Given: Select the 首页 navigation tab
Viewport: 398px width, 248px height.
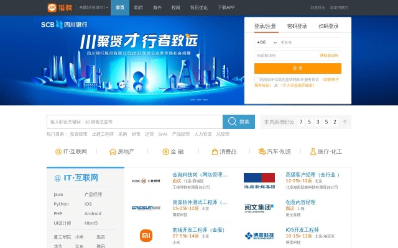Looking at the screenshot, I should [x=120, y=7].
